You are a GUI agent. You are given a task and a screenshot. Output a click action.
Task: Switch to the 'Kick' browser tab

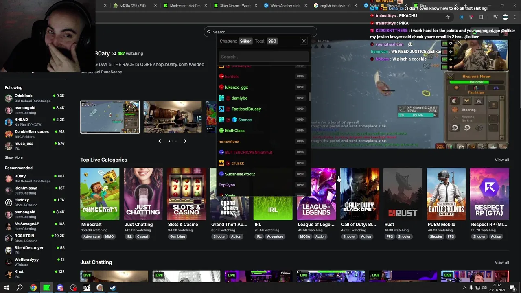[435, 6]
